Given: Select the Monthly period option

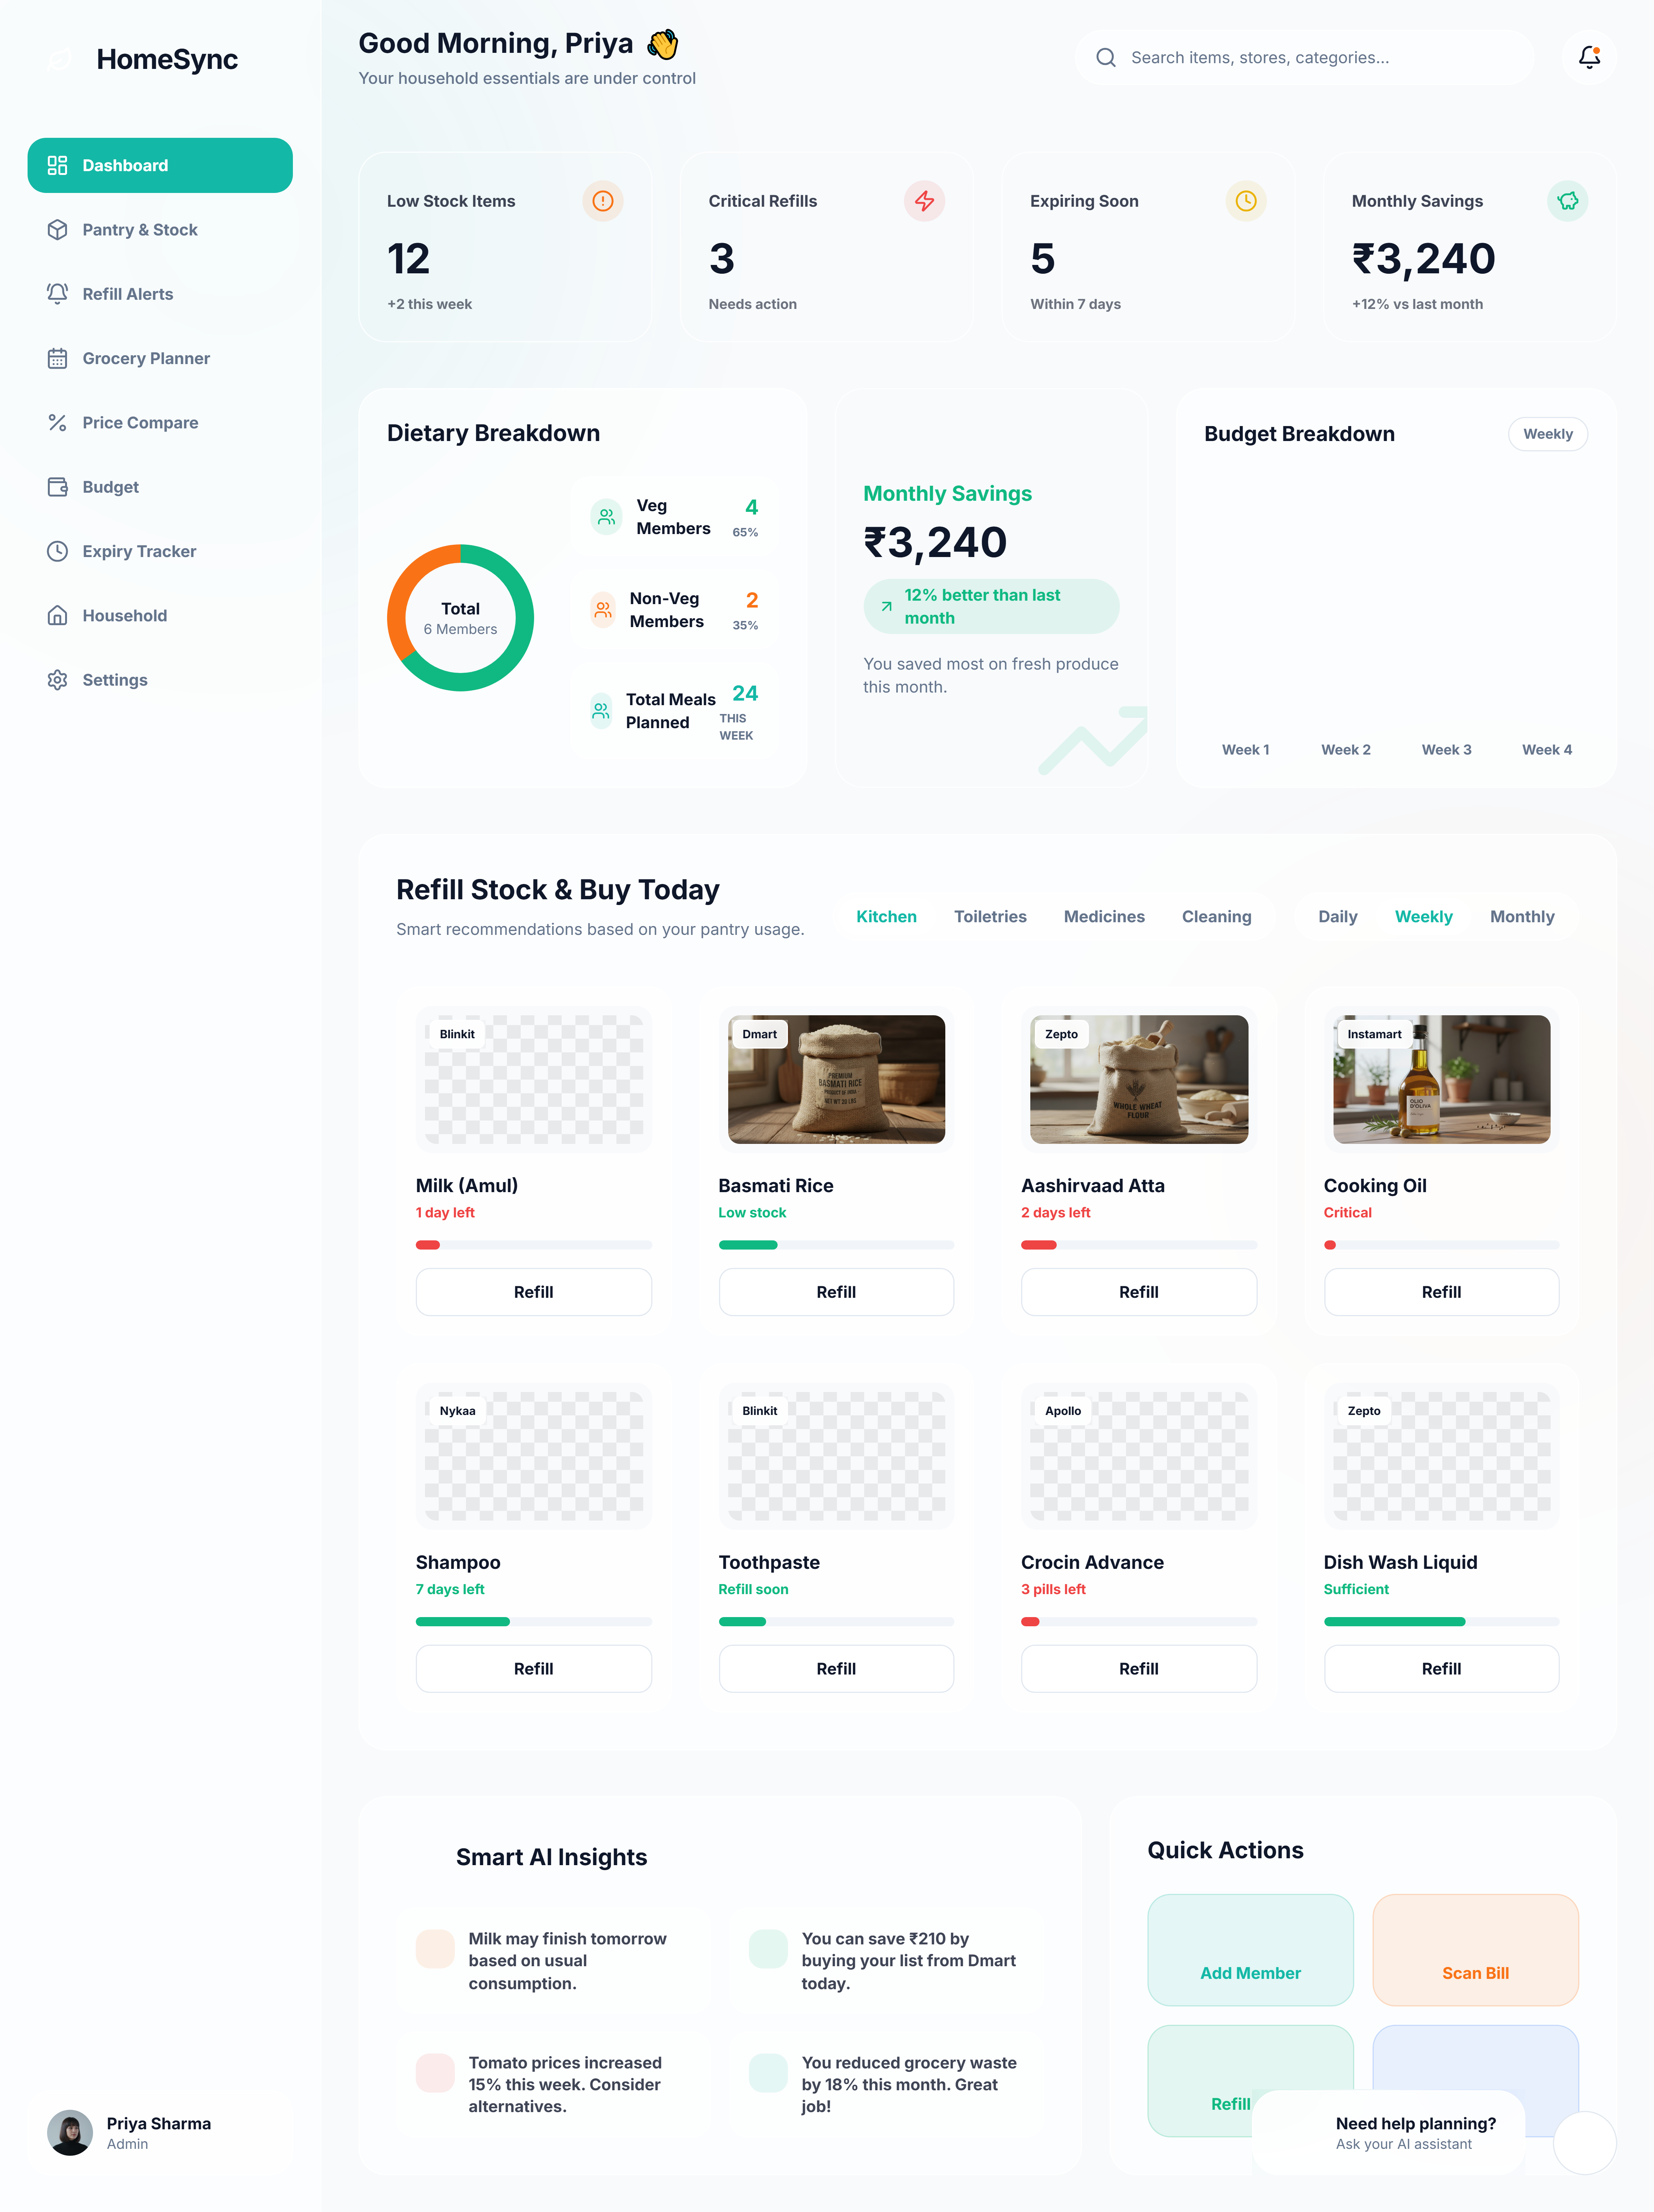Looking at the screenshot, I should [1521, 917].
